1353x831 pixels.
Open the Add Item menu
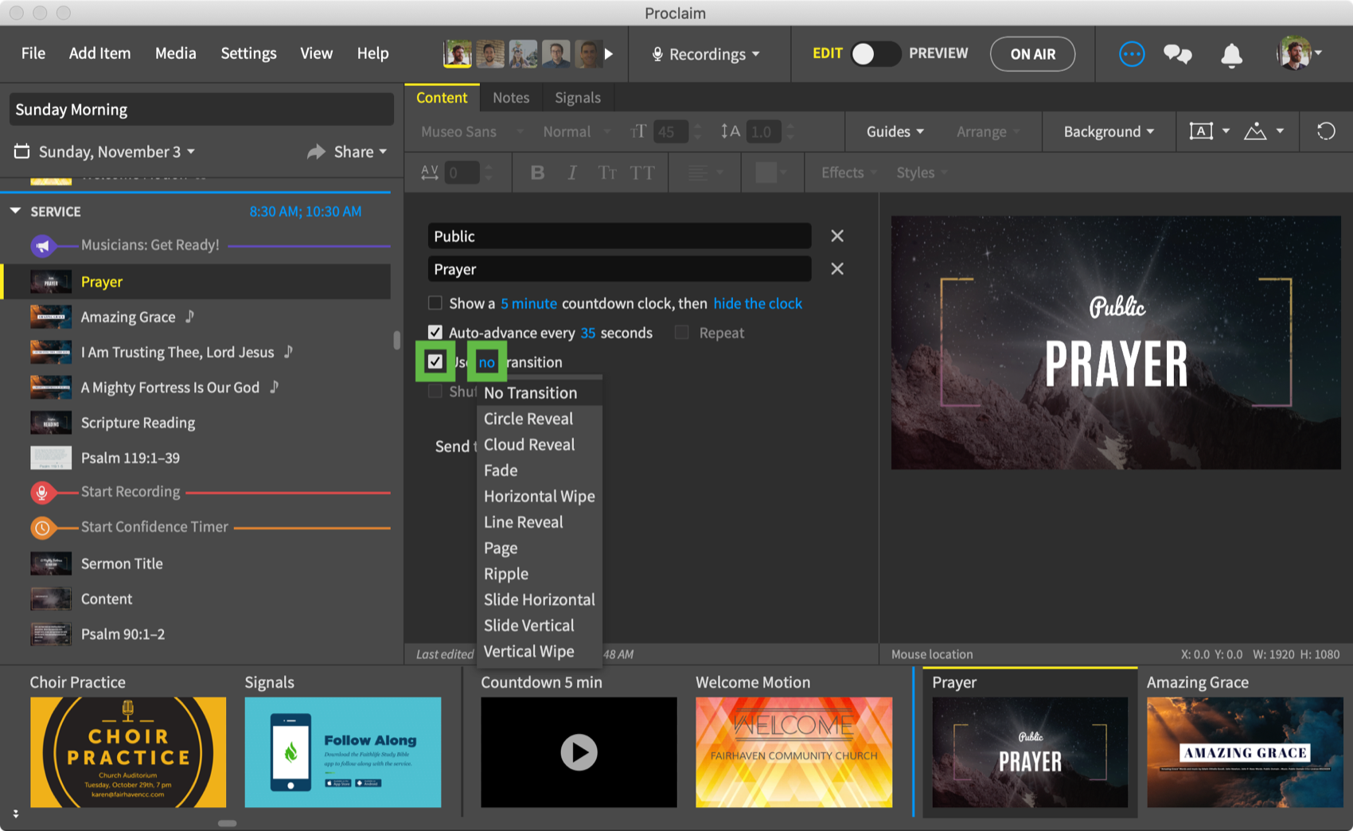[x=99, y=53]
